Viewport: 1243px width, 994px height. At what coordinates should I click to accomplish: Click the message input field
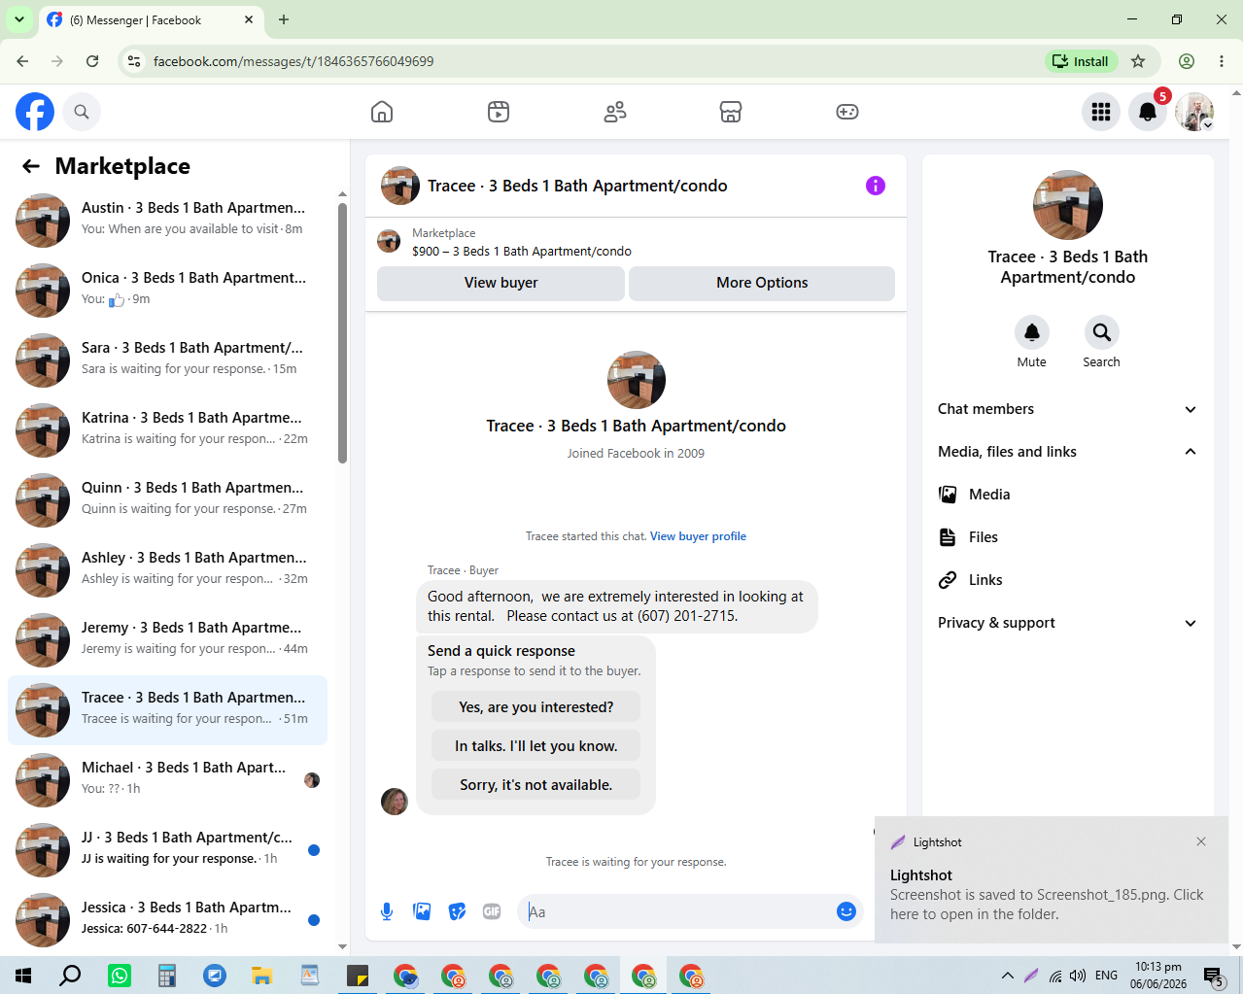[x=678, y=911]
